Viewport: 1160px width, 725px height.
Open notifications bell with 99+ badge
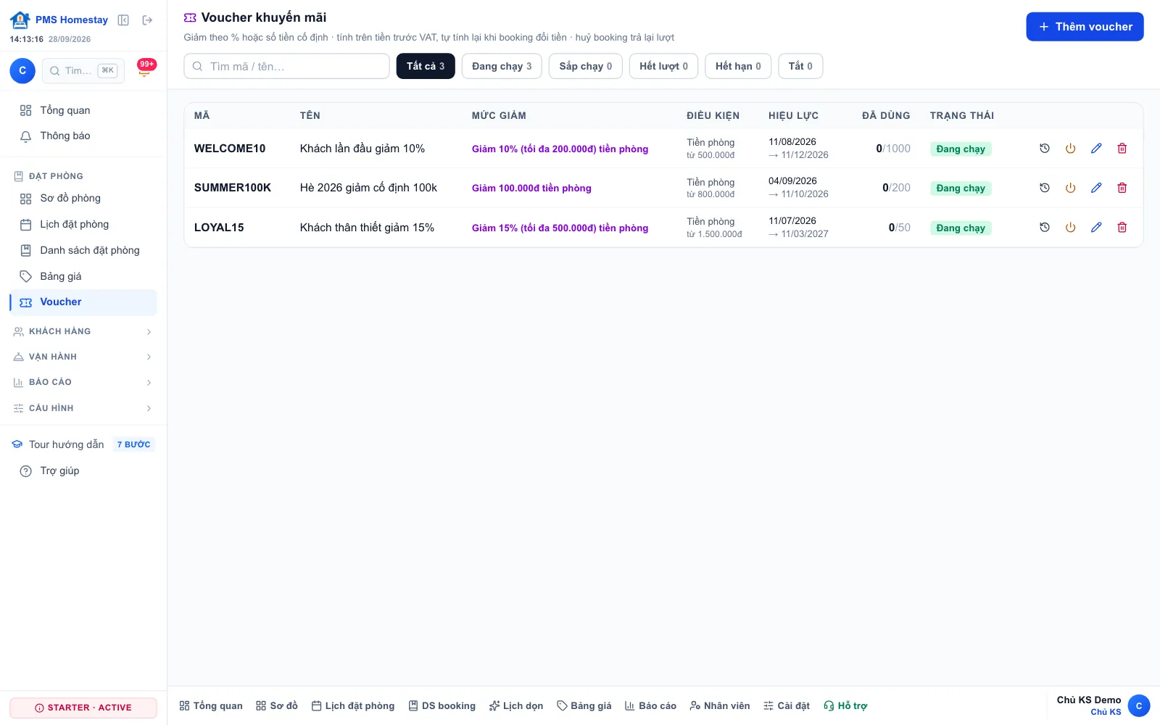pos(144,70)
